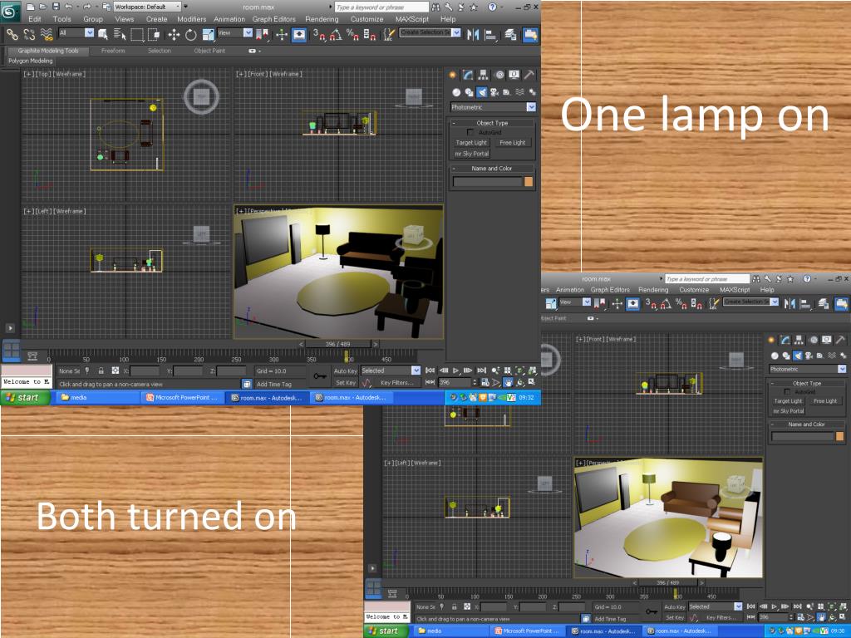Viewport: 851px width, 638px height.
Task: Click Play Animation button in upper window
Action: (x=456, y=371)
